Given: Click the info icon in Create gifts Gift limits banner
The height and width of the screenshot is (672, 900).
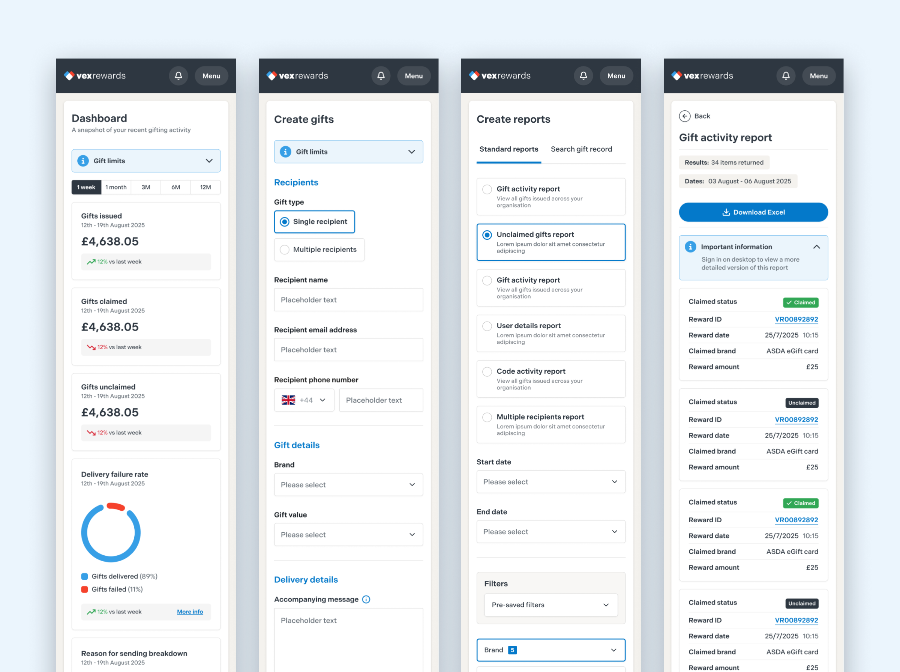Looking at the screenshot, I should coord(286,152).
